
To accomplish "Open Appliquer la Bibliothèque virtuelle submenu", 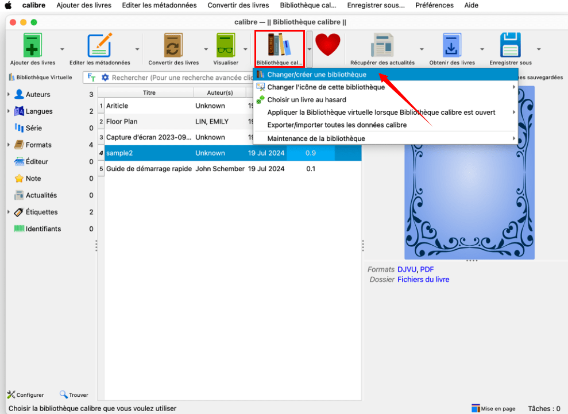I will coord(385,113).
